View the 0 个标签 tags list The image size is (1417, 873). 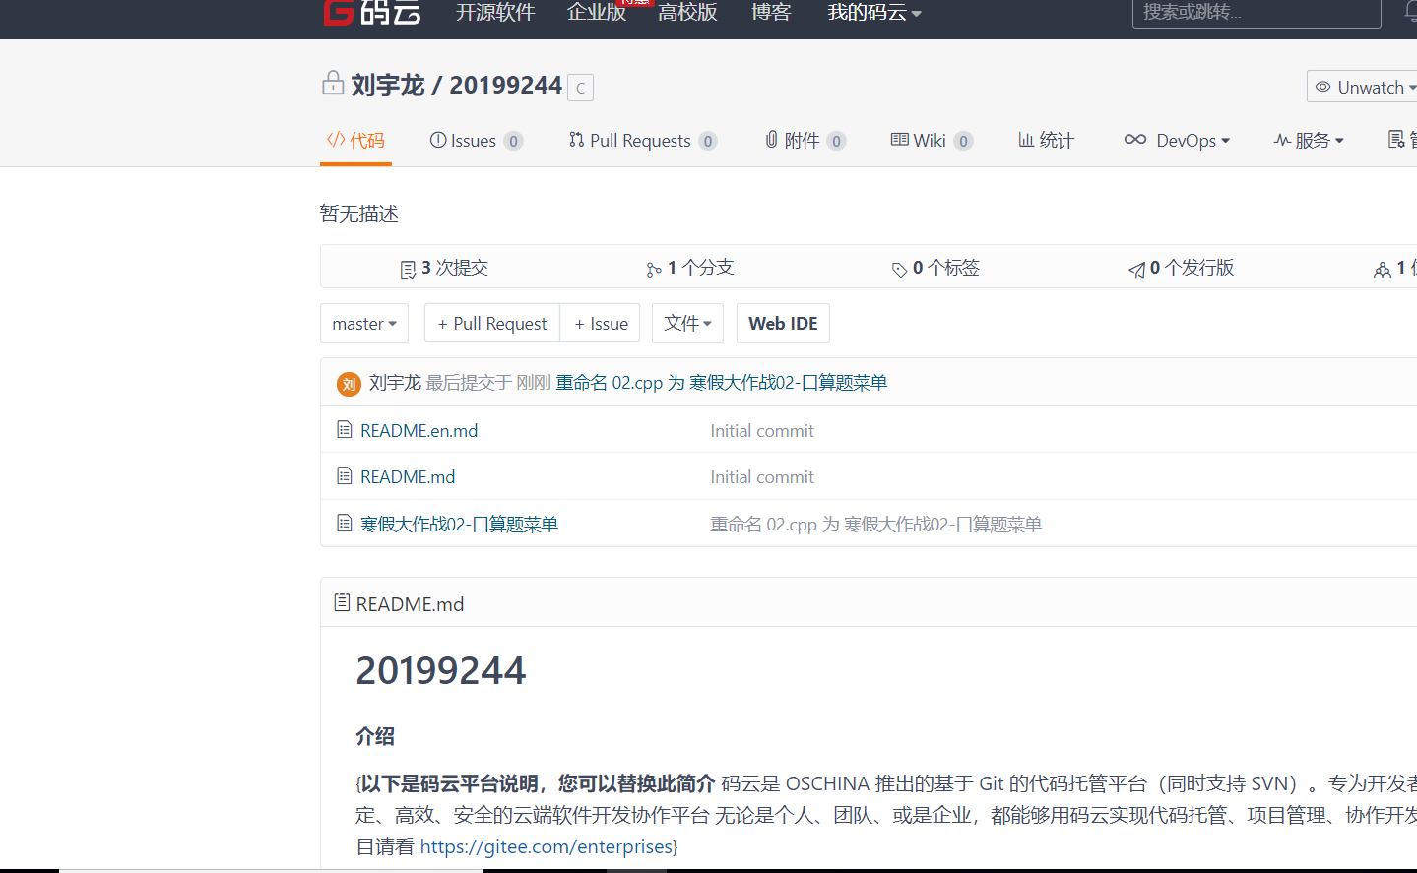pos(935,268)
